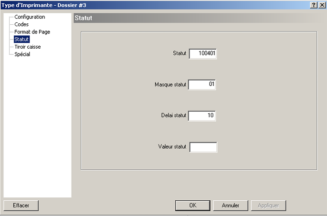Viewport: 327px width, 216px height.
Task: Click the highlighted Statut tree item
Action: 21,39
